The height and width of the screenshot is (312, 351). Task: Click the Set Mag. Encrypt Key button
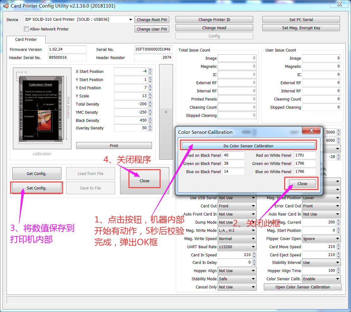click(x=301, y=28)
